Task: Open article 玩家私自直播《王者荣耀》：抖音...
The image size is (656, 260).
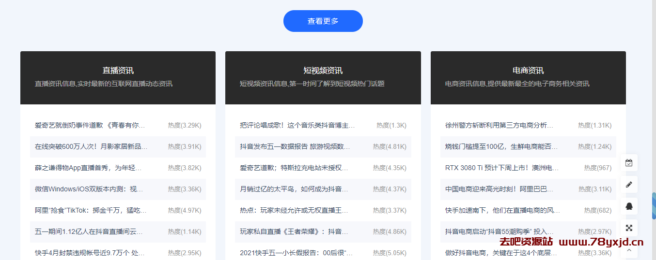Action: point(294,231)
